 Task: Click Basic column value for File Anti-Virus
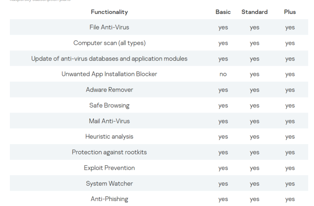(x=223, y=27)
